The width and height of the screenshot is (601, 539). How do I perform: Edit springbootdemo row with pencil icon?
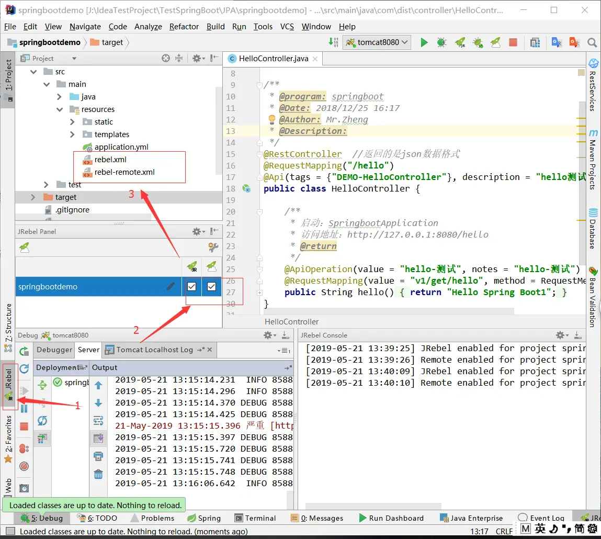pos(171,286)
